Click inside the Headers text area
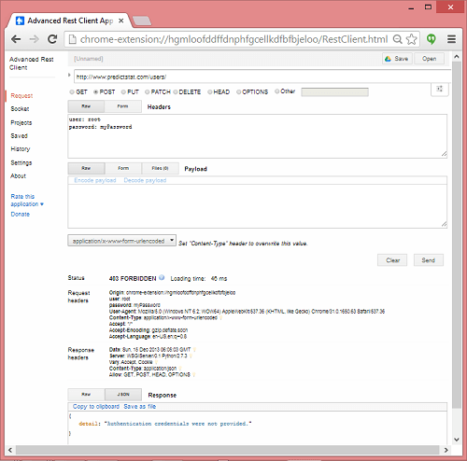Image resolution: width=467 pixels, height=461 pixels. [x=258, y=136]
